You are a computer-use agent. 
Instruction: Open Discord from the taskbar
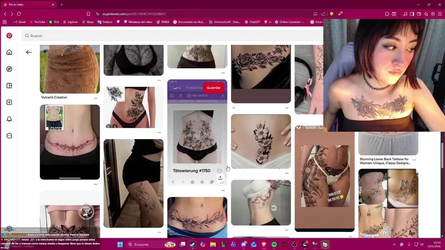tap(243, 244)
